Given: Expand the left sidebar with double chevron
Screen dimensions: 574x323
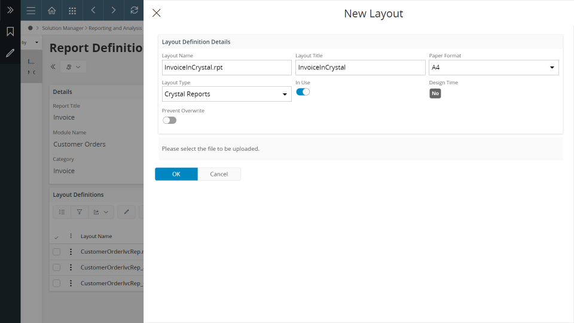Looking at the screenshot, I should [x=10, y=10].
